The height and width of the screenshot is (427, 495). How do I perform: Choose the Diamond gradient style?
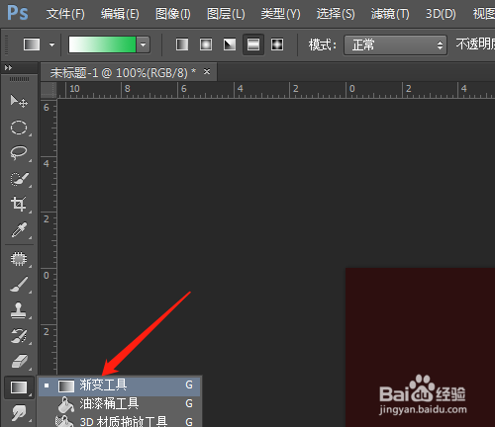277,44
